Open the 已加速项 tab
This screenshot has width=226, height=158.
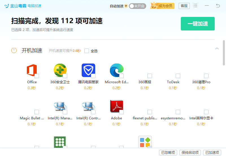[x=212, y=153]
